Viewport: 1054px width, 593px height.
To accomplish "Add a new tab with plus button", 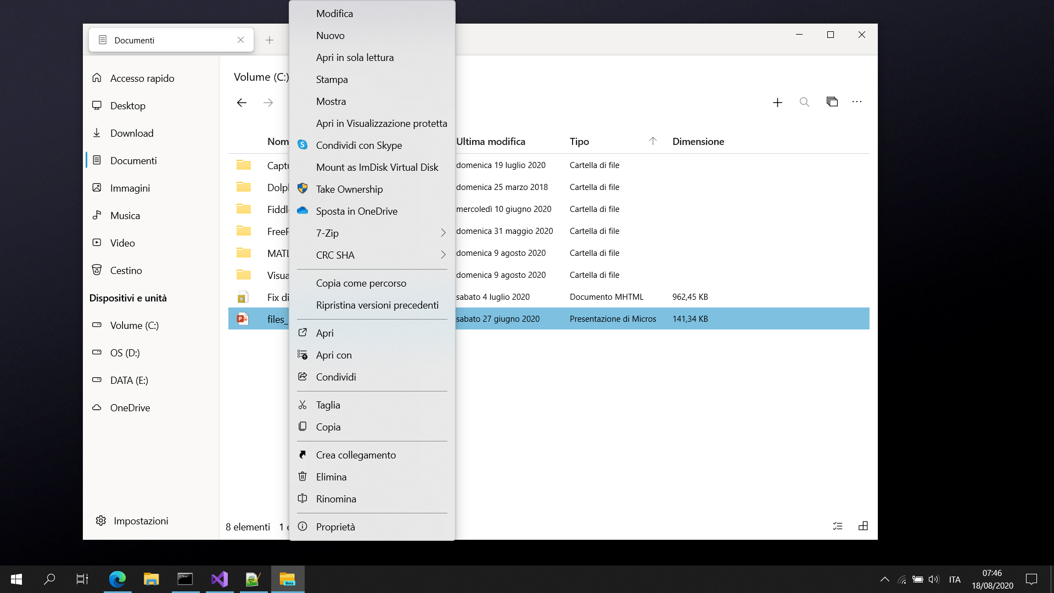I will [270, 40].
